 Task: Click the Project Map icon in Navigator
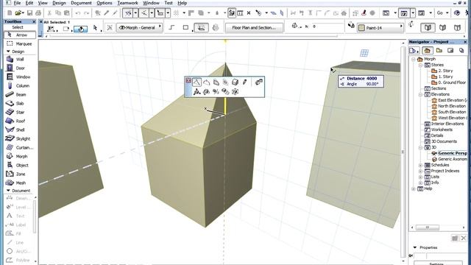[x=427, y=51]
